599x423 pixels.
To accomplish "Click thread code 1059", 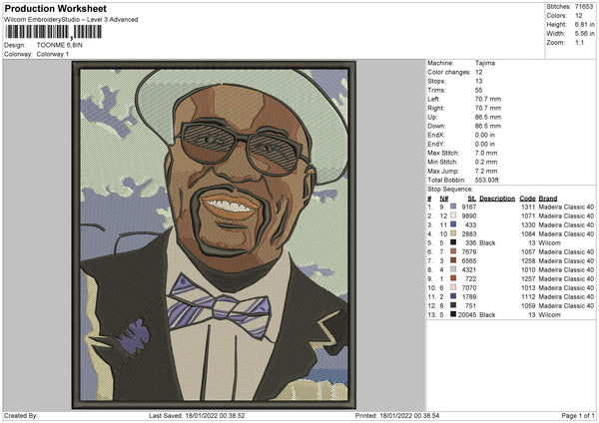I will [528, 306].
